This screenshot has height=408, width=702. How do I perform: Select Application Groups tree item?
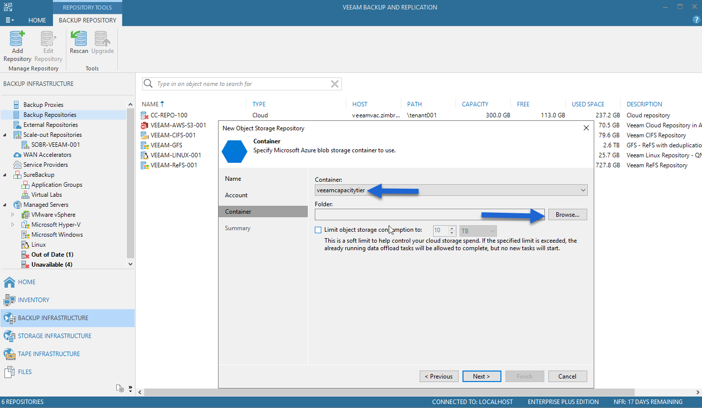pos(57,185)
